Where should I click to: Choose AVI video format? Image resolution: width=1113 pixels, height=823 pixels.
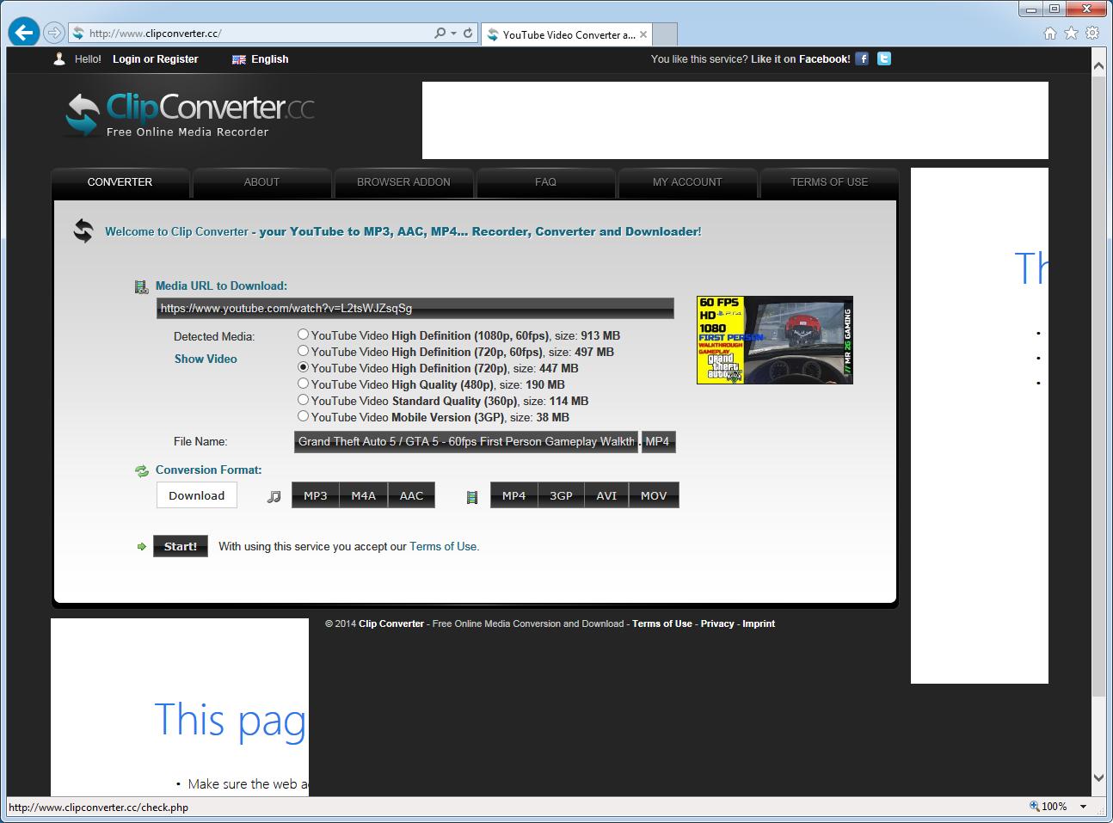607,495
